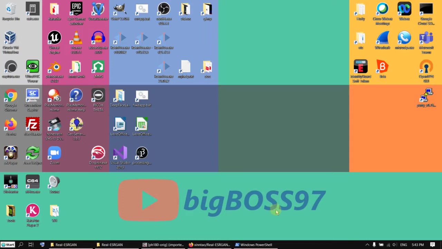Open the Karaoke folder icon
Screen dimensions: 442x249
point(54,12)
